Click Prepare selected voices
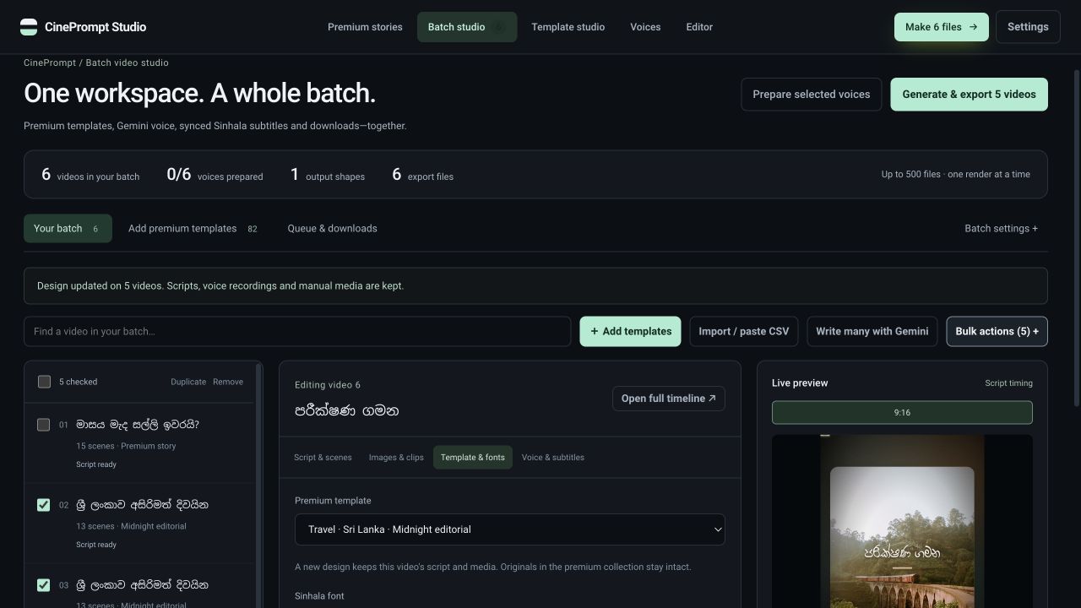Image resolution: width=1081 pixels, height=608 pixels. [x=811, y=95]
